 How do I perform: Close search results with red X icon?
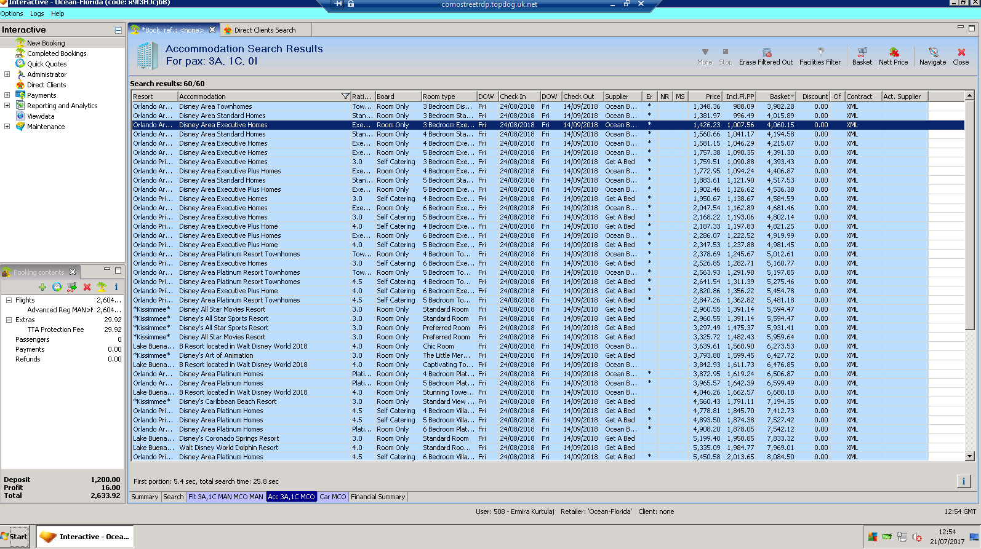click(961, 52)
